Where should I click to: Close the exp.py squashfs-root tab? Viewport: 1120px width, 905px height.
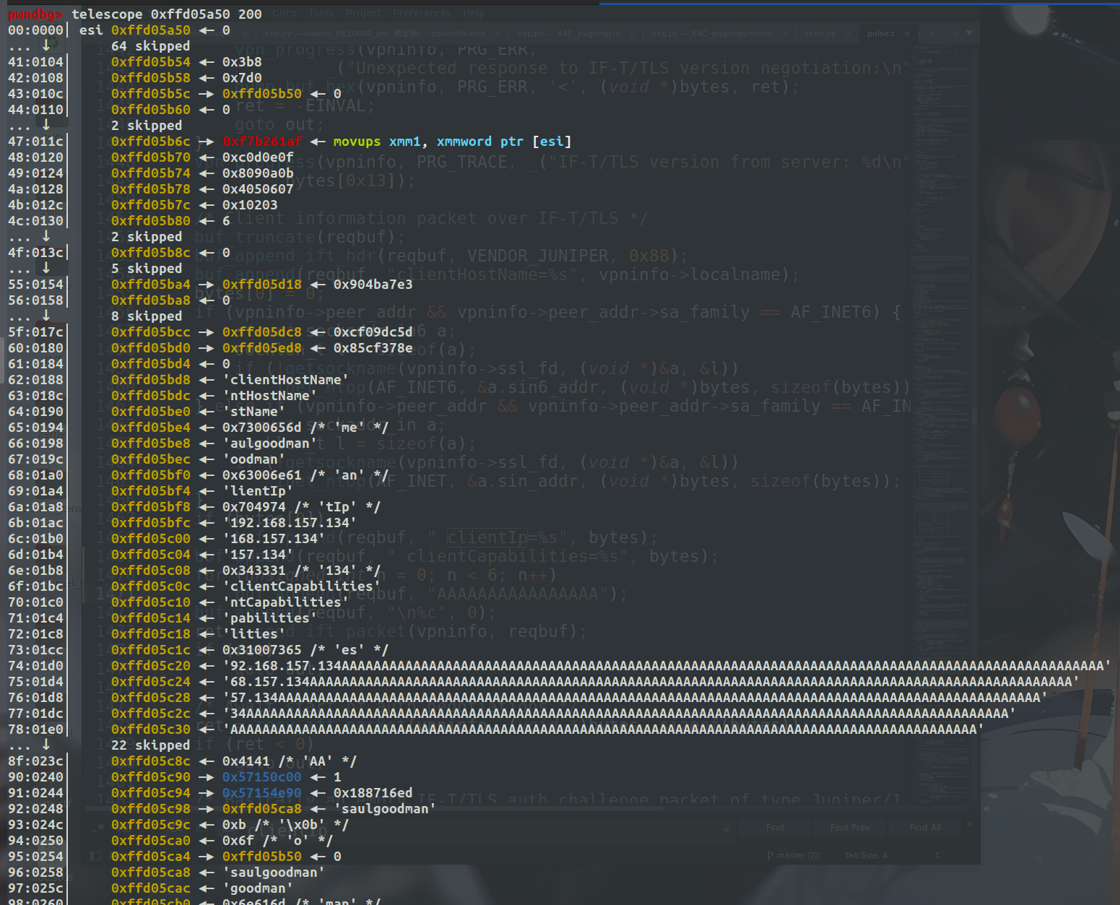(x=498, y=34)
